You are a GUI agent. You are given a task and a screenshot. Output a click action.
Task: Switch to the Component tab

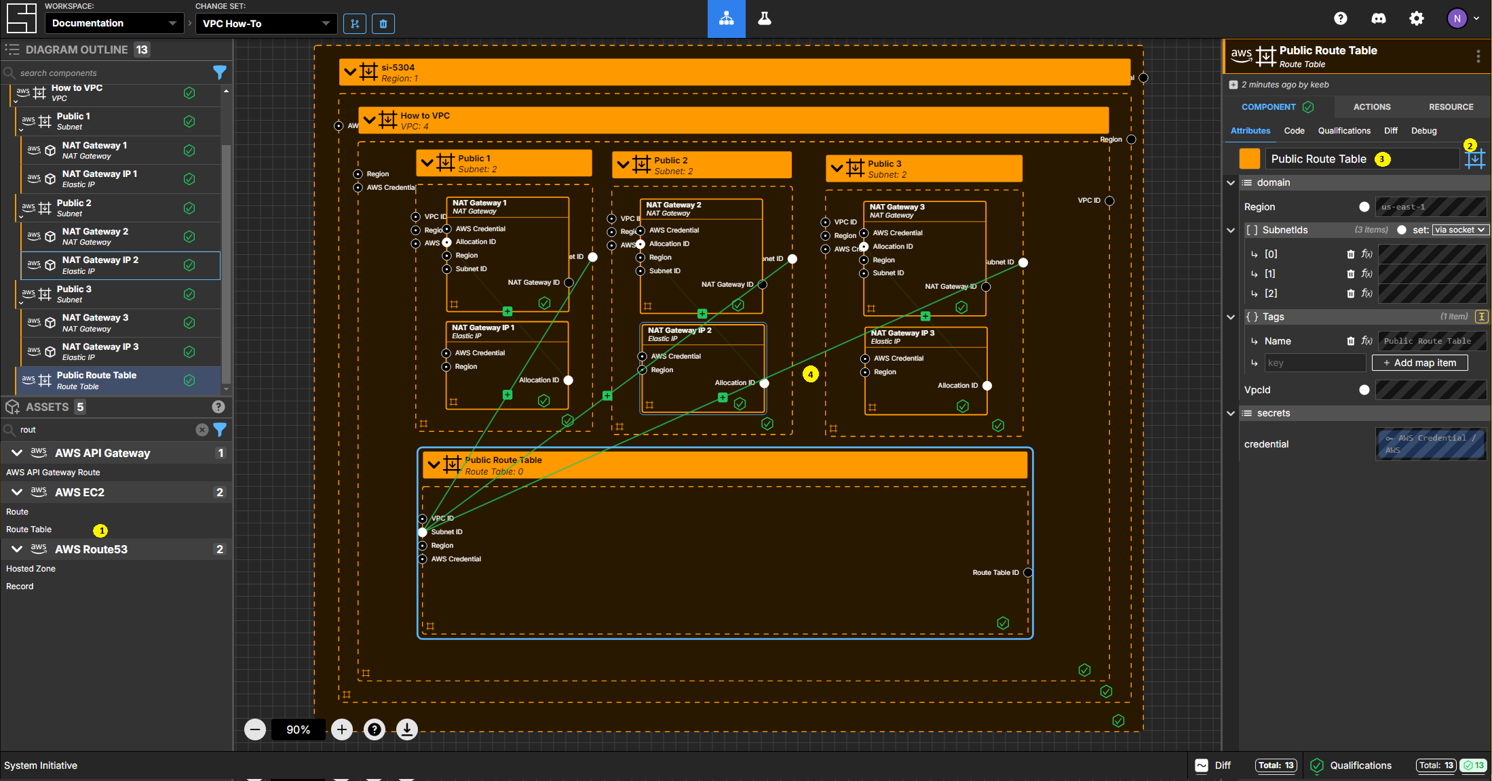[x=1278, y=107]
